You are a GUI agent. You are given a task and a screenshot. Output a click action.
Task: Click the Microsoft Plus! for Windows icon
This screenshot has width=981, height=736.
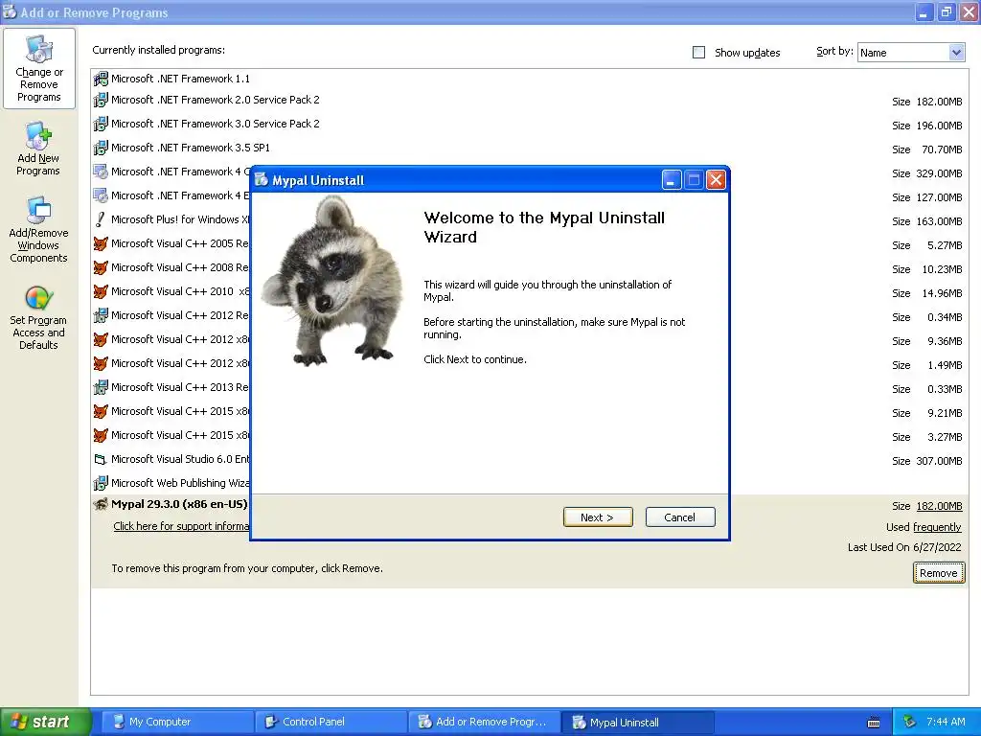tap(100, 219)
